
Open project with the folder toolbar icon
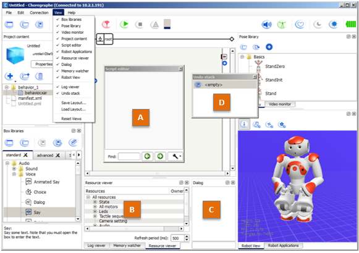pos(25,25)
